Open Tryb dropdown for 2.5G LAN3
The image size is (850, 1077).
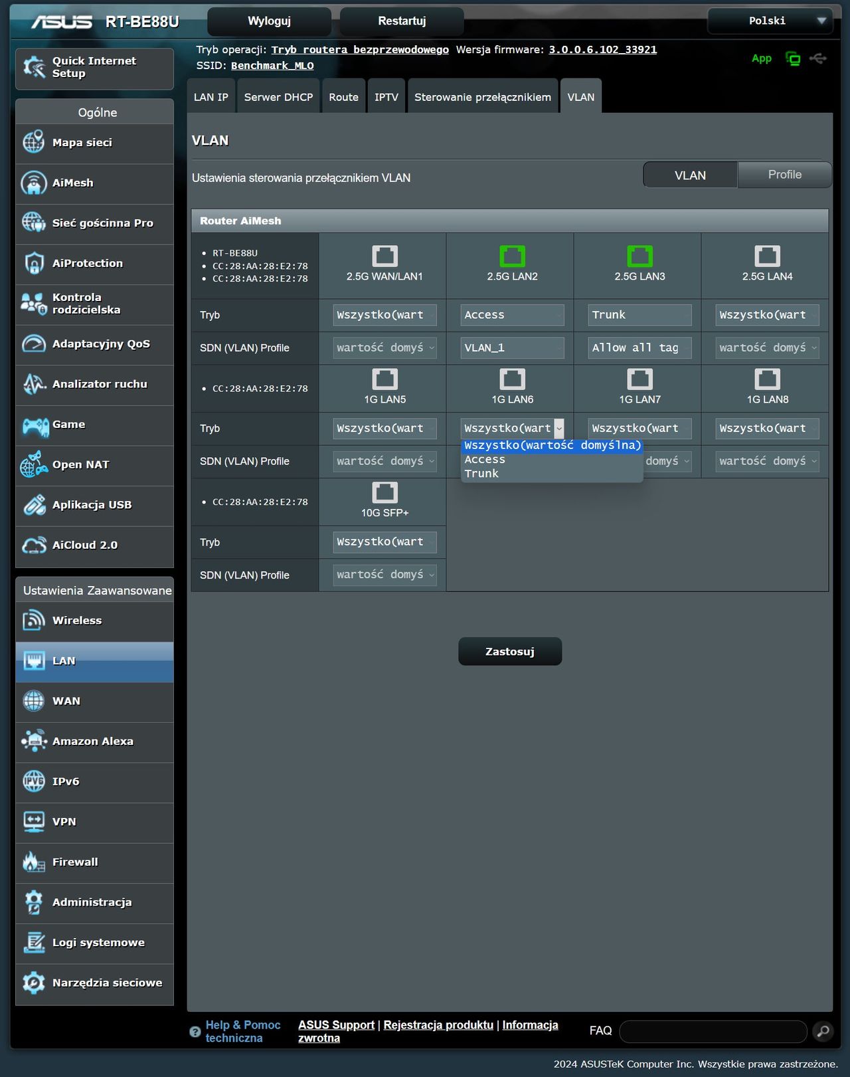(639, 315)
